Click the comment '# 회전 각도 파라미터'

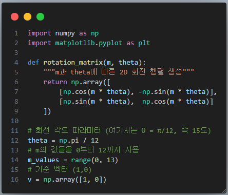pos(64,130)
